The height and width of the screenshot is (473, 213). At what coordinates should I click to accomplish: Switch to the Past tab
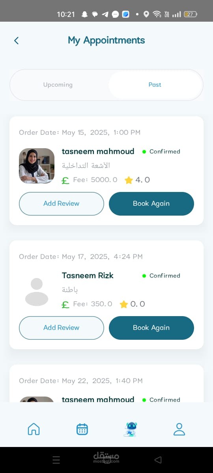(155, 85)
